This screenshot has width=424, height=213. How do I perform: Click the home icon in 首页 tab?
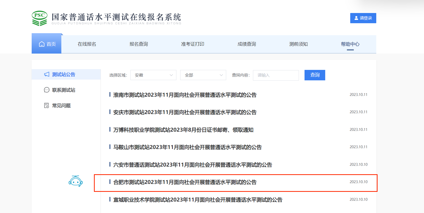[x=42, y=44]
